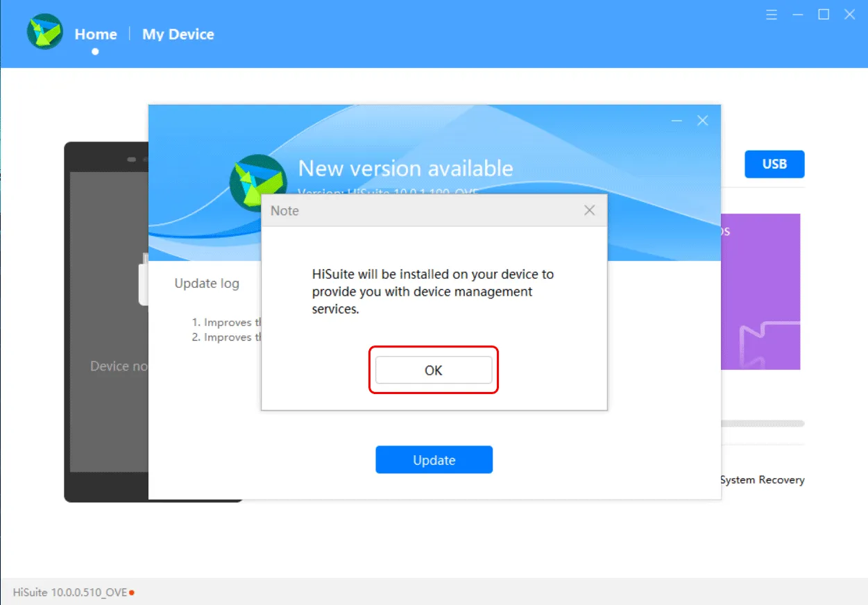Maximize the main HiSuite window
The image size is (868, 605).
[x=824, y=15]
